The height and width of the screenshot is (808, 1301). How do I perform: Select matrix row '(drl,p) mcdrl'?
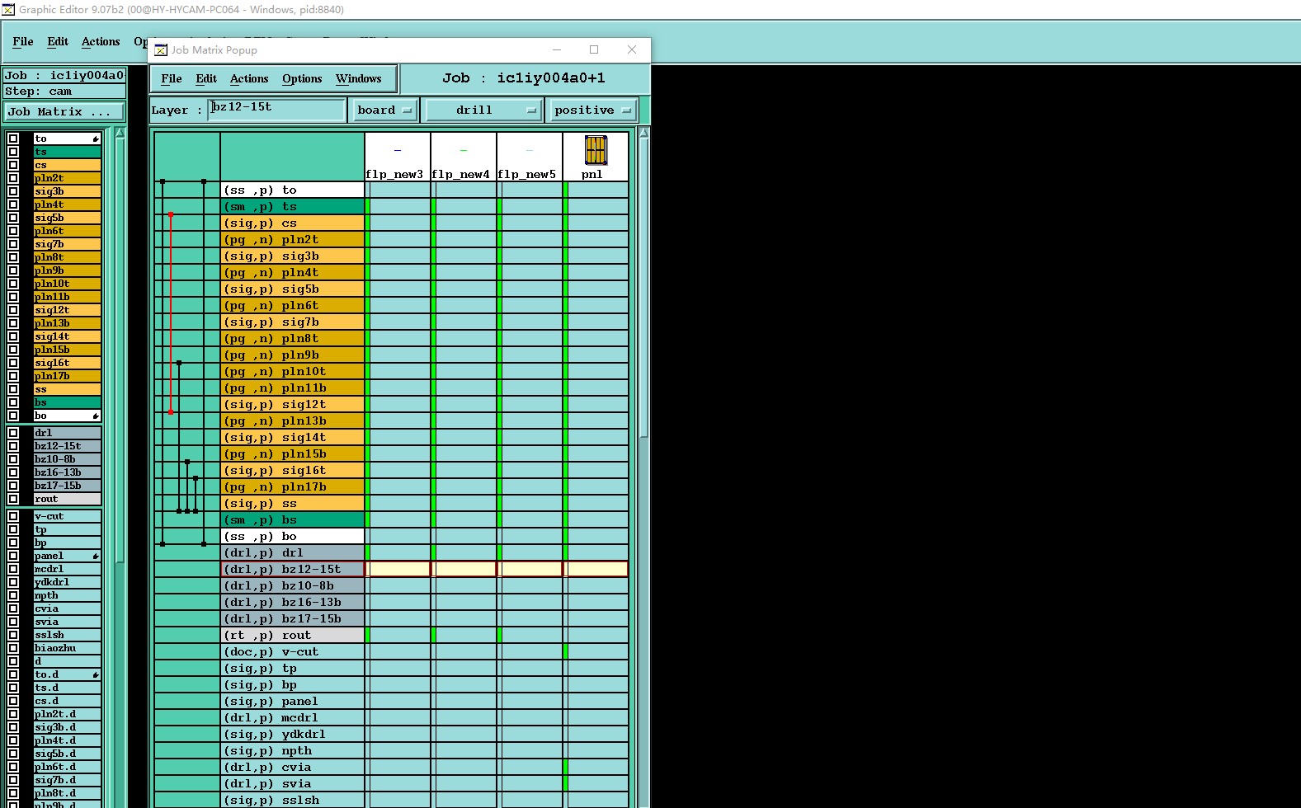293,717
